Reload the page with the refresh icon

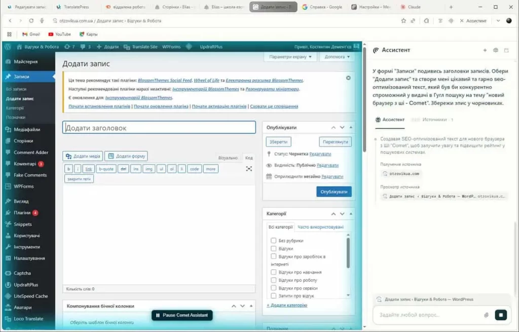(x=31, y=21)
